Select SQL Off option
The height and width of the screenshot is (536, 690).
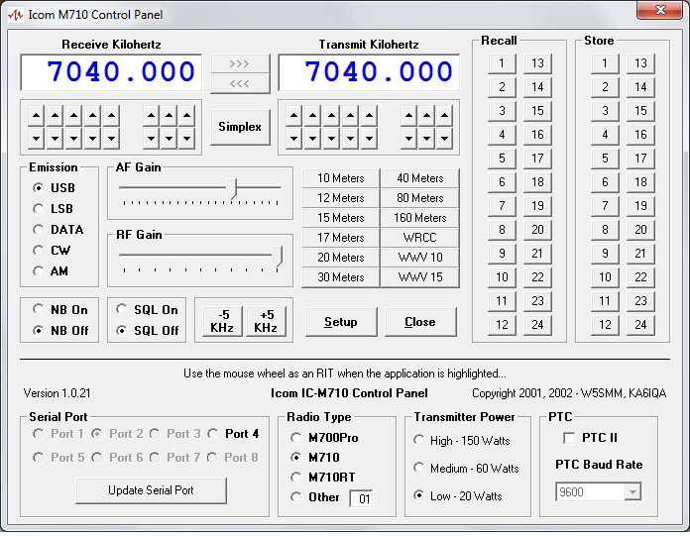point(148,331)
